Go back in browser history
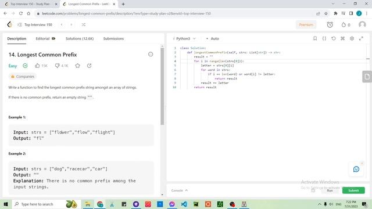 tap(5, 13)
